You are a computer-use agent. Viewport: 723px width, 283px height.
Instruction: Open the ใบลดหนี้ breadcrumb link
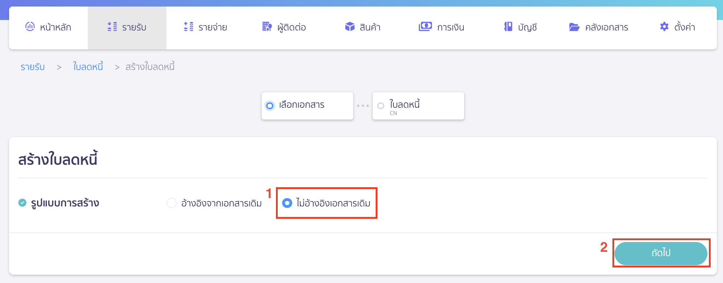pyautogui.click(x=88, y=66)
